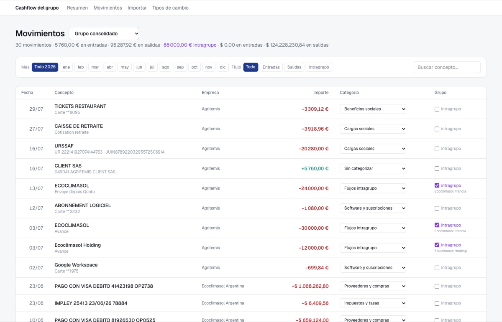The height and width of the screenshot is (322, 502).
Task: Open category dropdown for Ecoclimasol Holding
Action: (x=373, y=248)
